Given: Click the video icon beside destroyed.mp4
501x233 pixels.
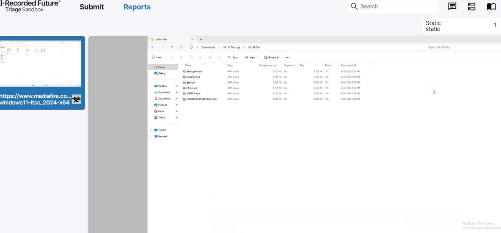Looking at the screenshot, I should tap(184, 71).
